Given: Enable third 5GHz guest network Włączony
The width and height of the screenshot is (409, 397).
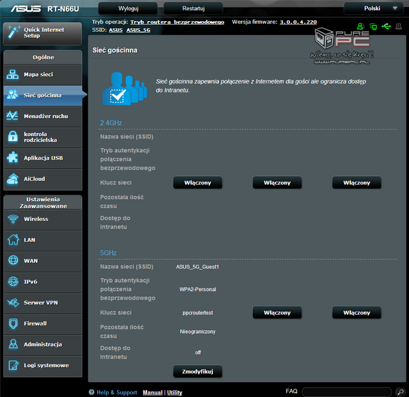Looking at the screenshot, I should tap(357, 313).
